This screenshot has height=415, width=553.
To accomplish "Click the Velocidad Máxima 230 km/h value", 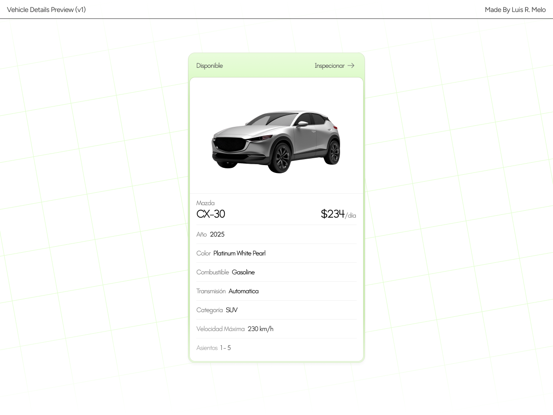I will coord(260,329).
